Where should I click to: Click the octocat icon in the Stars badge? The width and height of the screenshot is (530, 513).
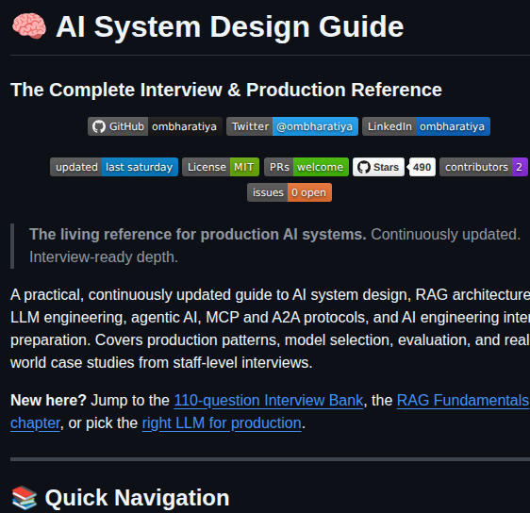point(364,167)
